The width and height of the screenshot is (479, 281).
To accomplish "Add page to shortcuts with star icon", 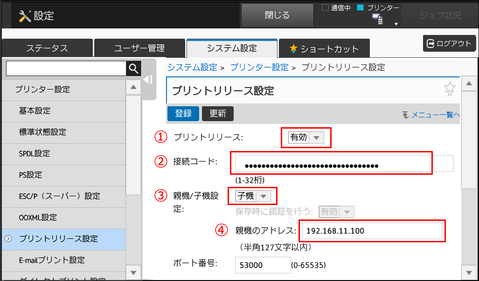I will coord(449,89).
